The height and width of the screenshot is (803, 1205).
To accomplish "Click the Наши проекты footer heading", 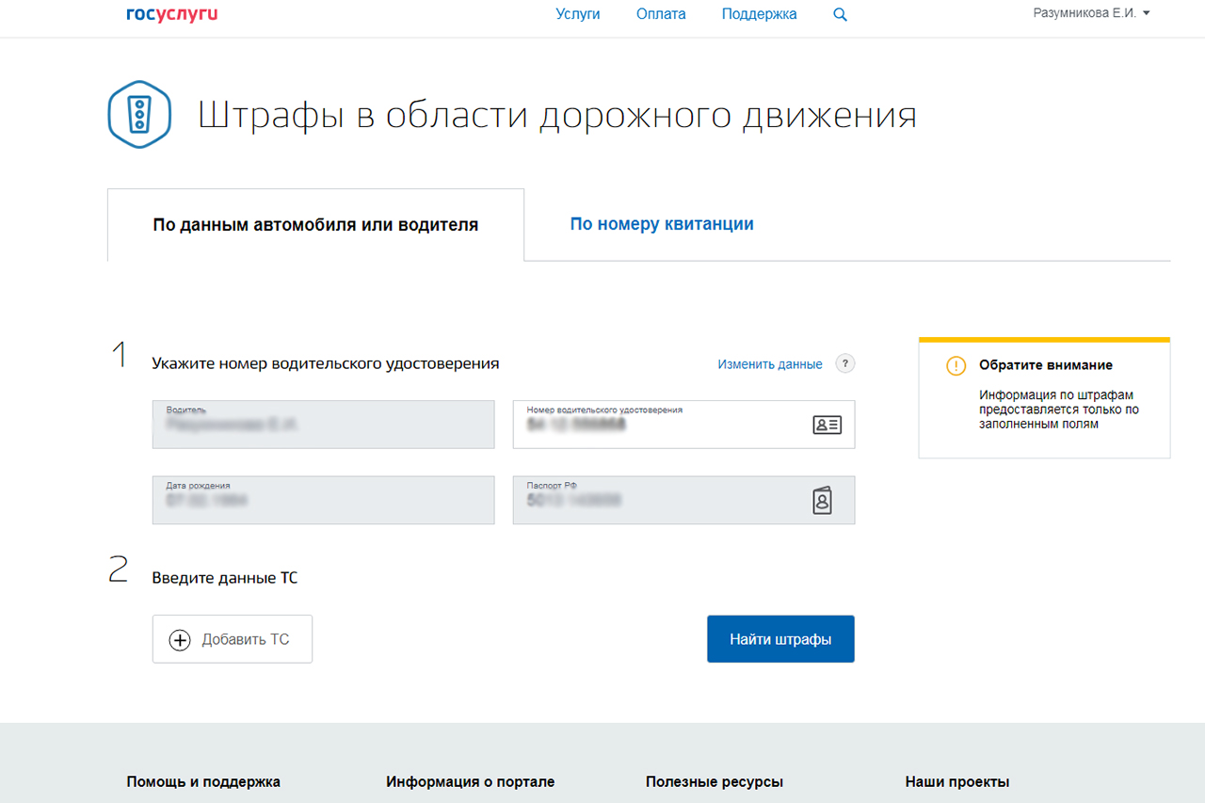I will coord(957,781).
